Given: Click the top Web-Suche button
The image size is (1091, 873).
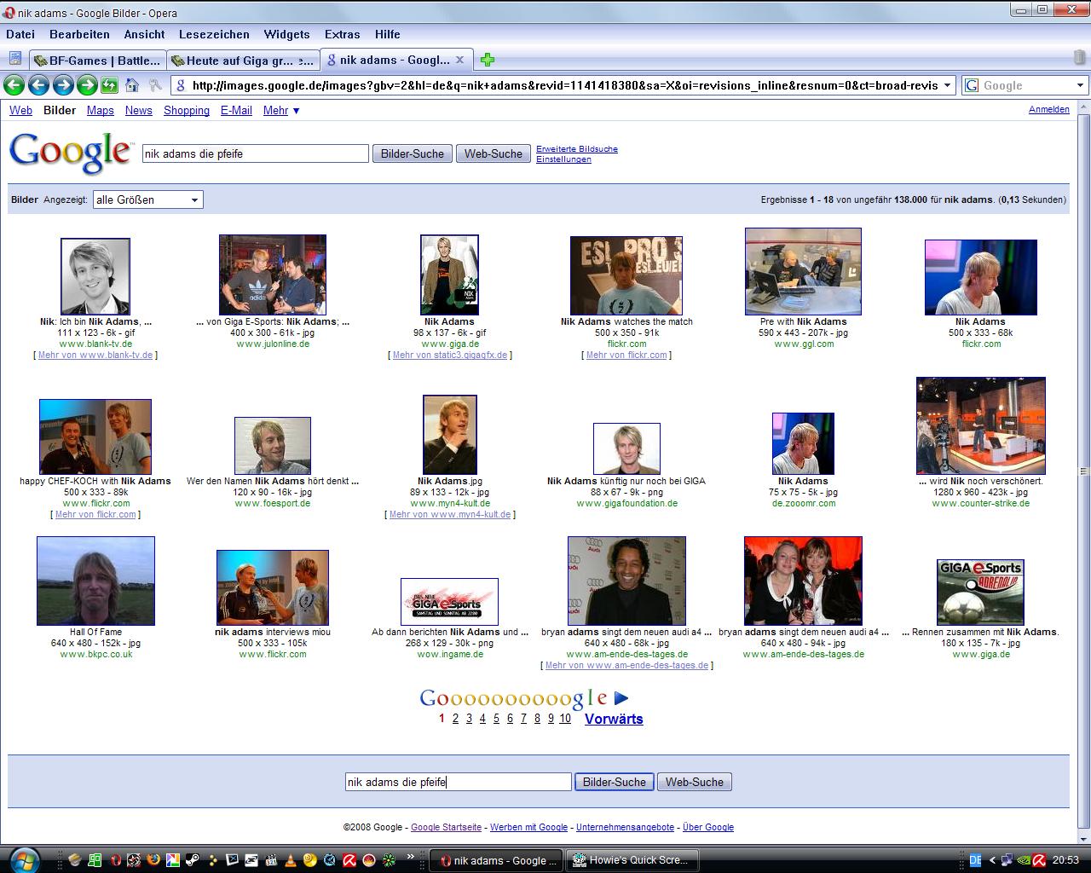Looking at the screenshot, I should tap(494, 153).
